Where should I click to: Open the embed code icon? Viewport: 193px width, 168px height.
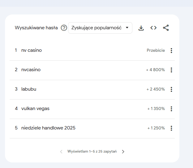click(x=153, y=28)
